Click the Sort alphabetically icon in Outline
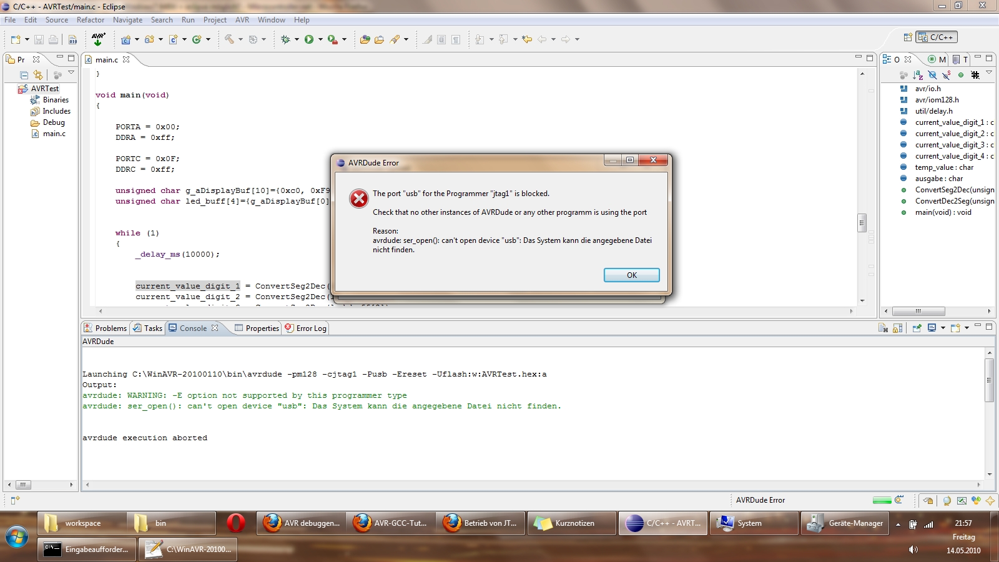 [x=918, y=75]
